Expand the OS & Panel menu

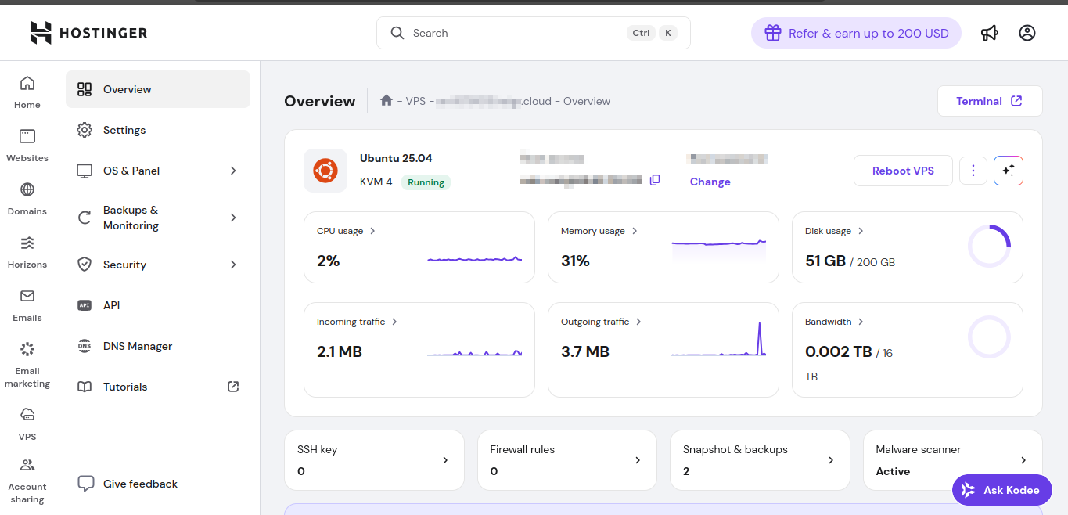tap(158, 171)
